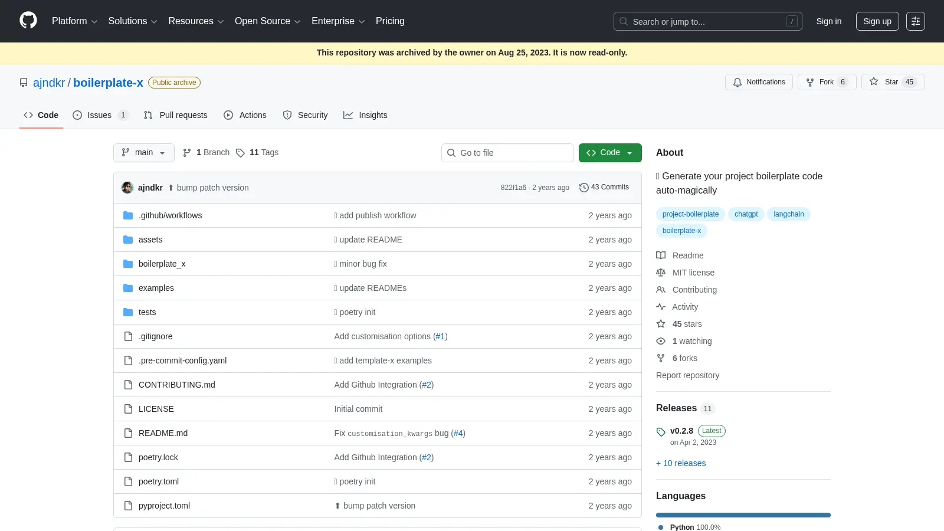Click the Sign in link
The width and height of the screenshot is (944, 531).
829,21
